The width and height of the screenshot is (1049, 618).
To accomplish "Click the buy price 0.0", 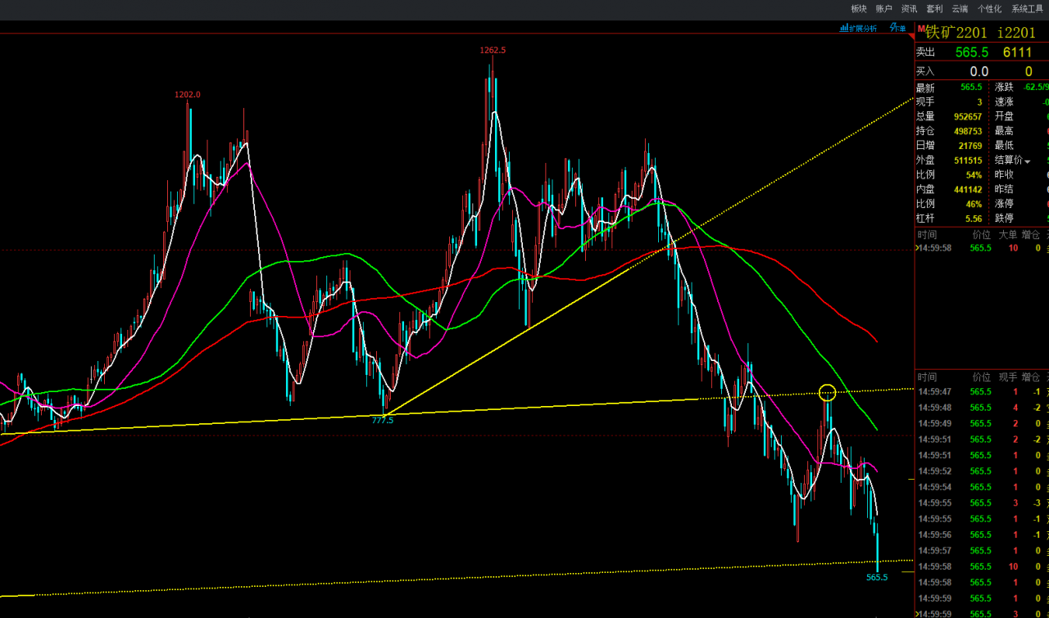I will (979, 71).
